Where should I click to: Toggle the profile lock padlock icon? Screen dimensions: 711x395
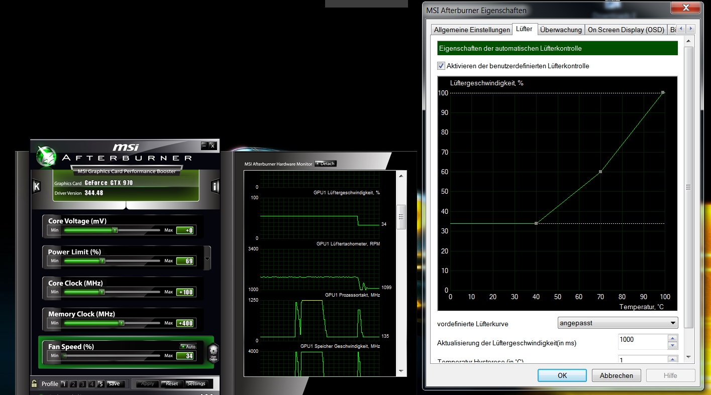point(34,383)
